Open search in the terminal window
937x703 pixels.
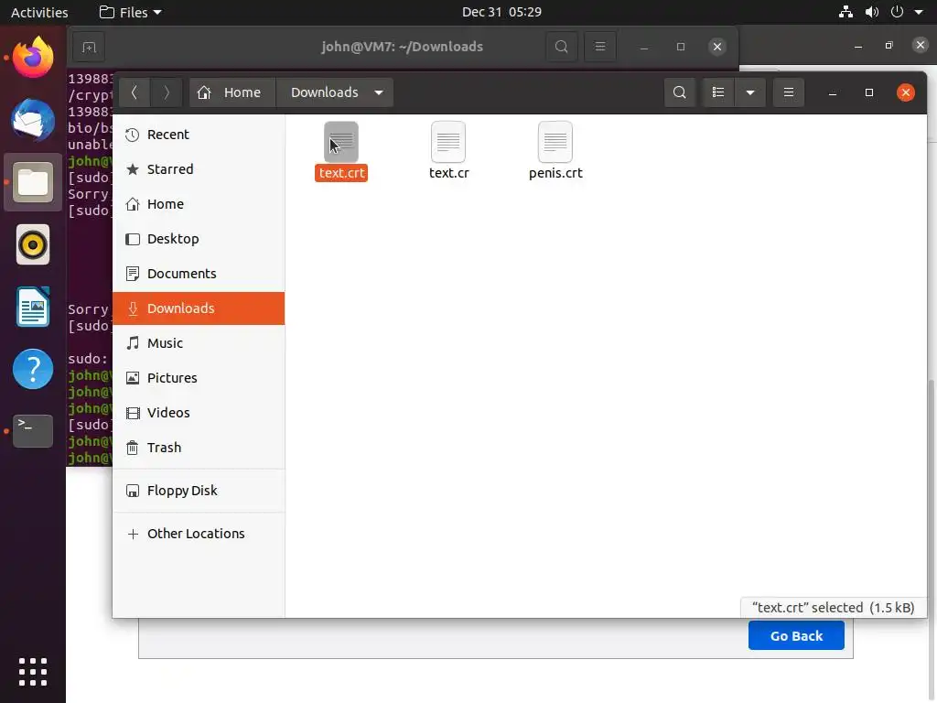(561, 47)
